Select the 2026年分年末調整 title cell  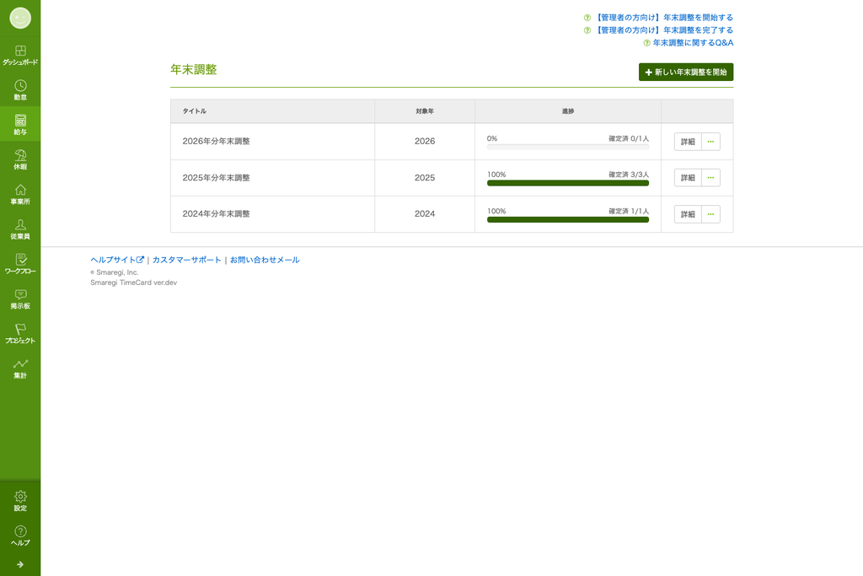click(272, 142)
